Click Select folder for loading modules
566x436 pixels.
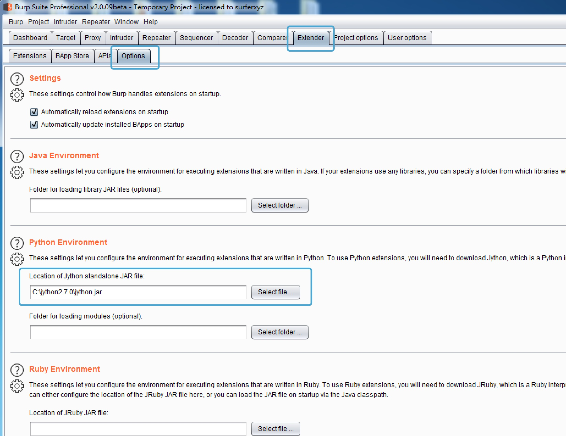click(x=280, y=332)
